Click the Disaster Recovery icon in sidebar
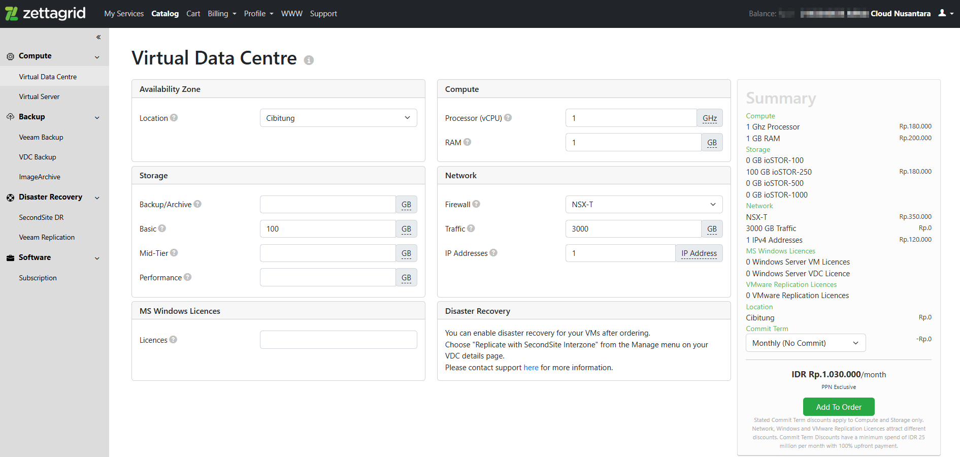960x457 pixels. tap(10, 198)
